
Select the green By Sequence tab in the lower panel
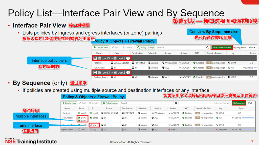[x=239, y=103]
